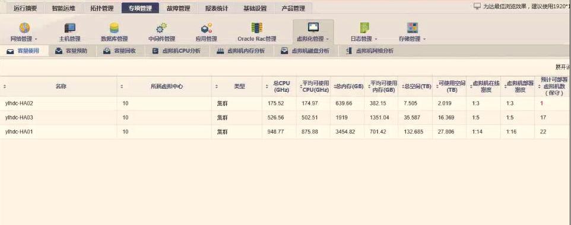571x225 pixels.
Task: Open the Oracle Rac管理 icon
Action: (x=257, y=28)
